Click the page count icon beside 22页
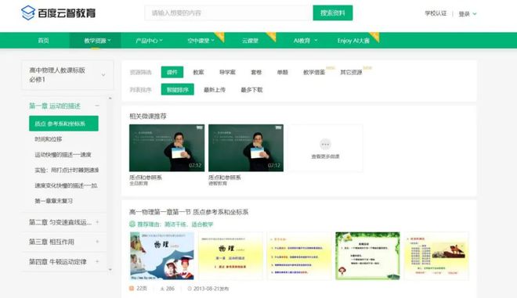The width and height of the screenshot is (517, 298). point(132,289)
